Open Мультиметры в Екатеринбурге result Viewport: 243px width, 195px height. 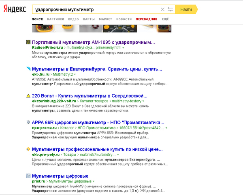pyautogui.click(x=97, y=69)
